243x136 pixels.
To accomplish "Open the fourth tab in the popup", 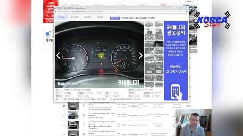I will 100,17.
